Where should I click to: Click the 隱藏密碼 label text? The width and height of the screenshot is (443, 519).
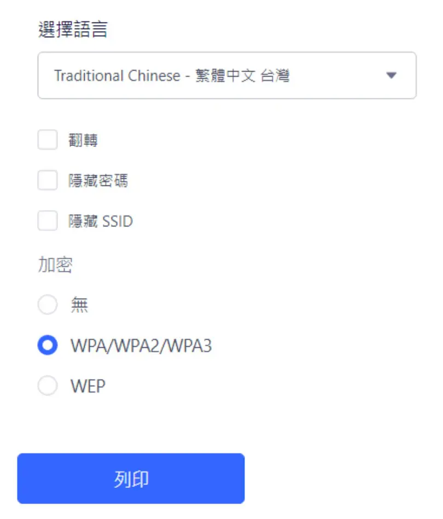tap(98, 180)
